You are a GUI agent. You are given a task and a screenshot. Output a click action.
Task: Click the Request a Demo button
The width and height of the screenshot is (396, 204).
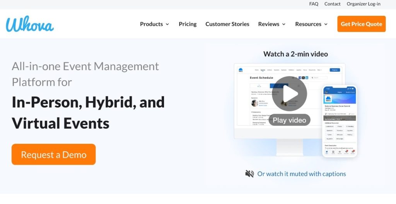coord(53,154)
